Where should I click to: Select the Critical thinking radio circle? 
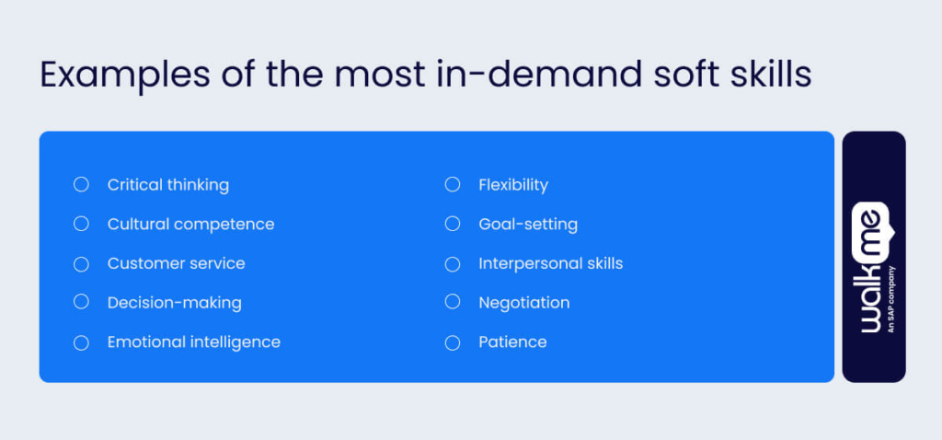81,185
